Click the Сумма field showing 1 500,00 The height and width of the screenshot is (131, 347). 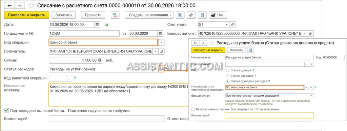73,60
